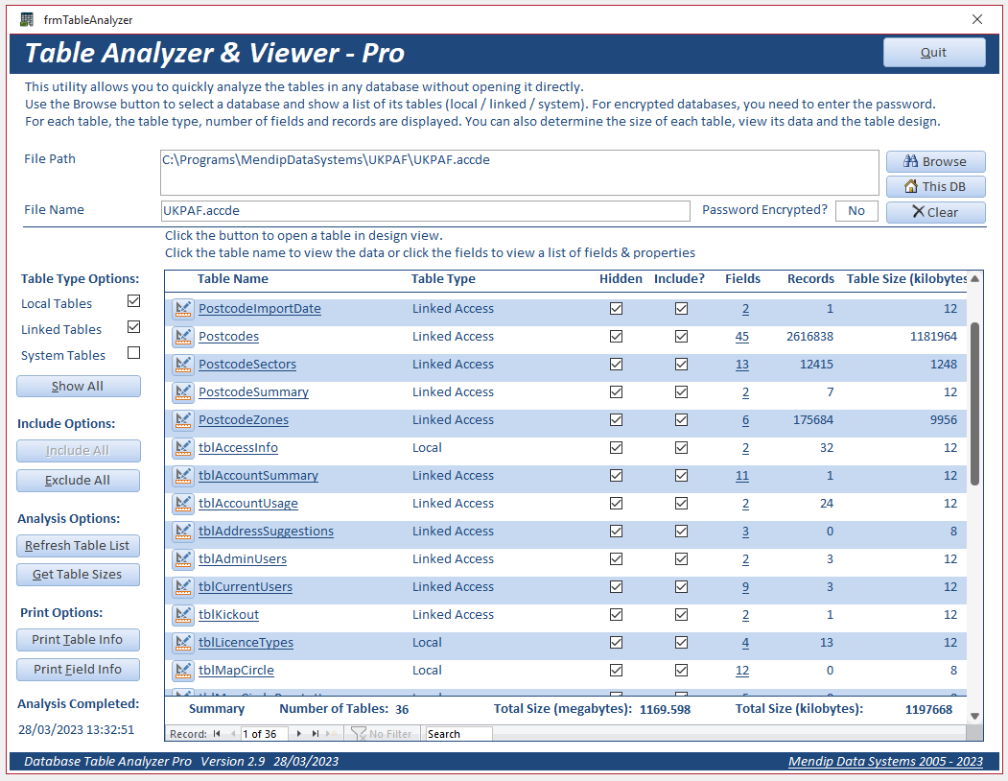Open tblLicenceTypes design view icon
This screenshot has width=1008, height=781.
tap(183, 643)
